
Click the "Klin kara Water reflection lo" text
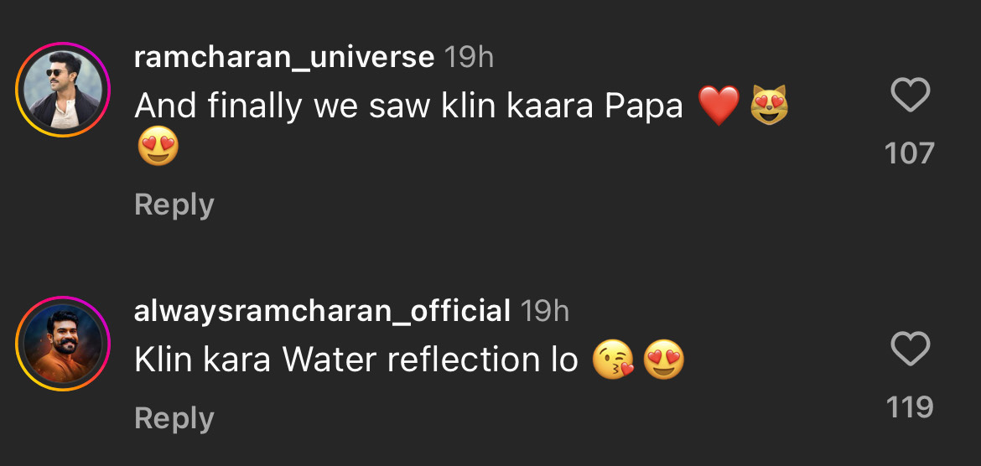pos(356,360)
